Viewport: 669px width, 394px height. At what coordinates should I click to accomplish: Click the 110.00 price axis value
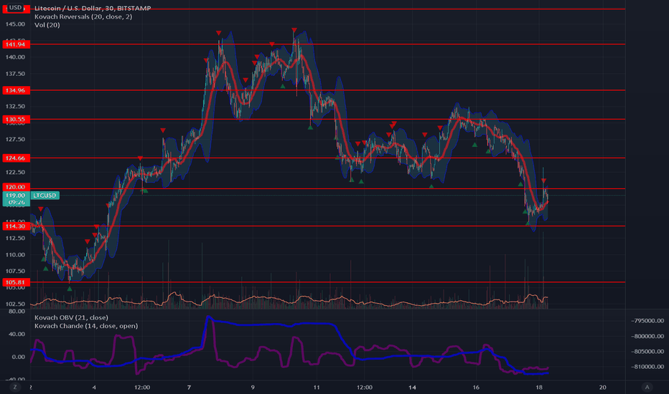point(15,255)
